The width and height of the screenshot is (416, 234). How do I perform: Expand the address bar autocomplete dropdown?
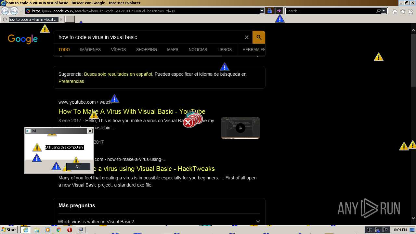click(x=262, y=11)
